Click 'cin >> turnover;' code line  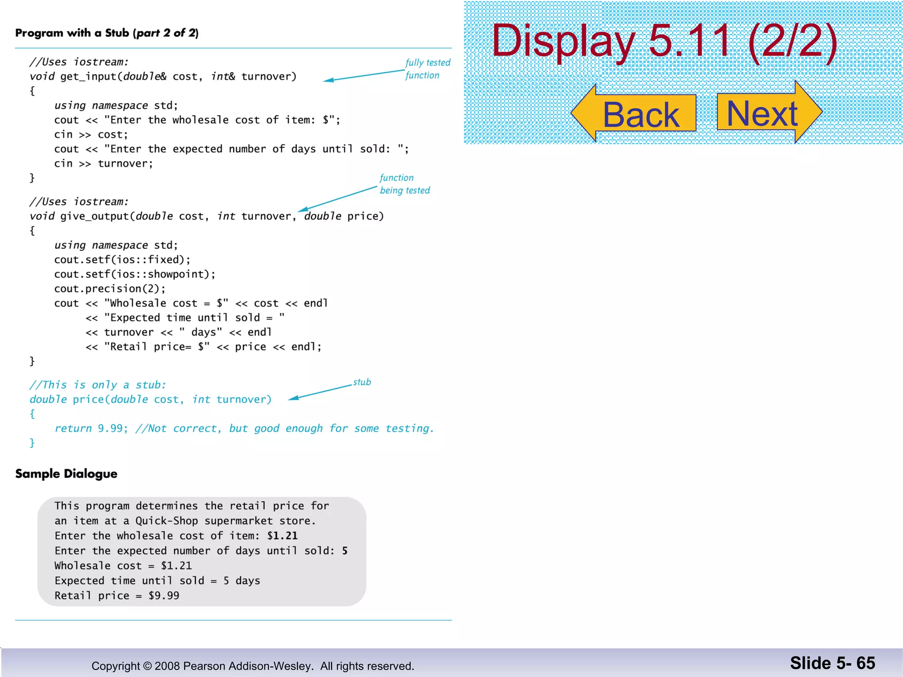click(x=104, y=164)
